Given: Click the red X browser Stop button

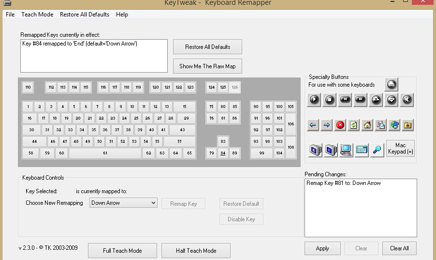Looking at the screenshot, I should click(340, 125).
